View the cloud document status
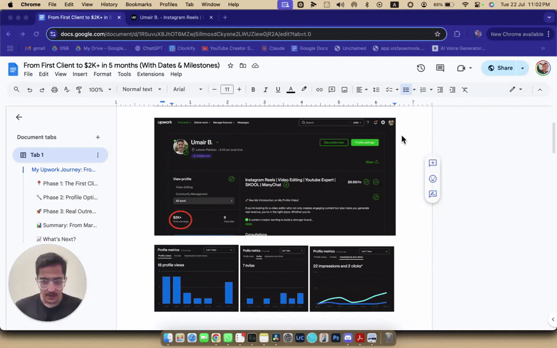 coord(255,65)
